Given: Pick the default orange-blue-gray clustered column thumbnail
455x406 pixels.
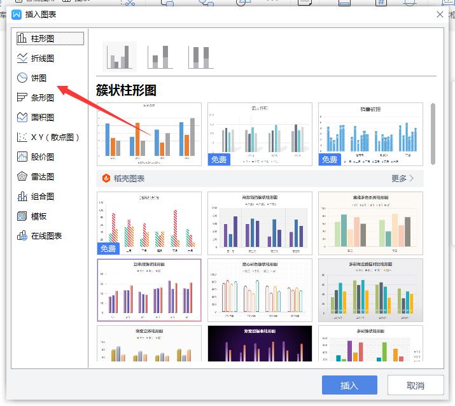Looking at the screenshot, I should point(149,134).
